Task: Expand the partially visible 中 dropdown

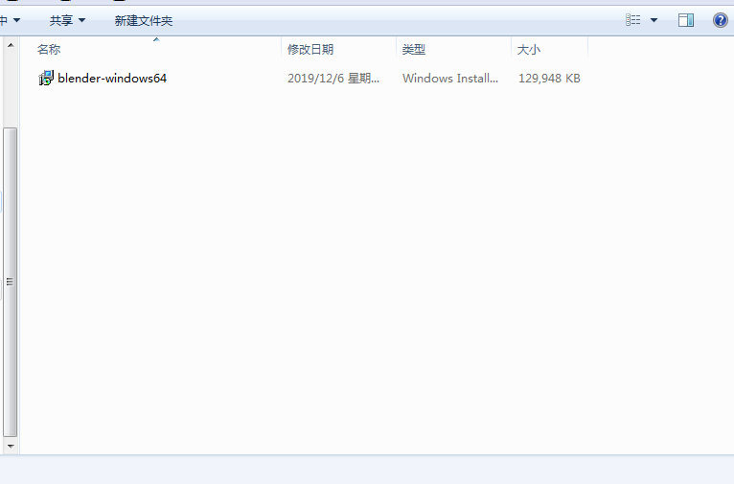Action: [x=10, y=20]
